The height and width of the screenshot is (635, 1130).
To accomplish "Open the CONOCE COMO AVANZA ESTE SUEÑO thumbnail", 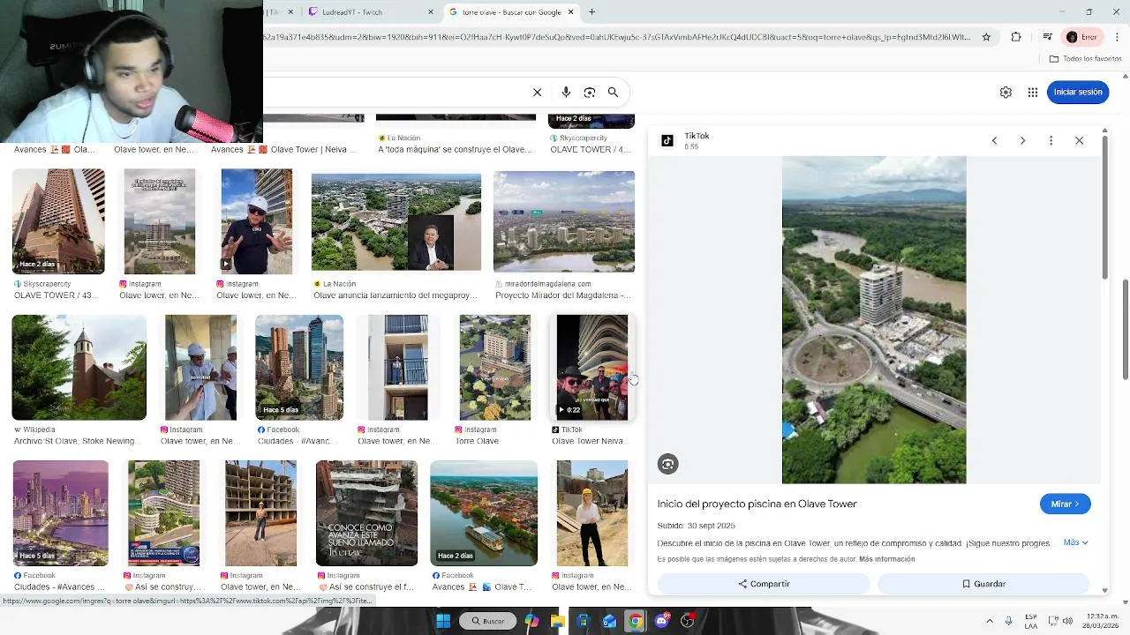I will click(x=366, y=513).
